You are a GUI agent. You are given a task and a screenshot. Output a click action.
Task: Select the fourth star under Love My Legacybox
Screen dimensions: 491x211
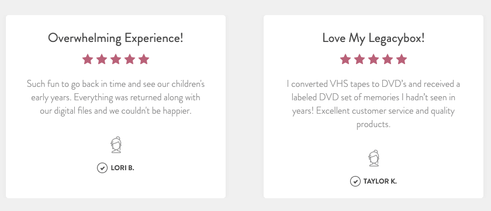click(x=388, y=59)
